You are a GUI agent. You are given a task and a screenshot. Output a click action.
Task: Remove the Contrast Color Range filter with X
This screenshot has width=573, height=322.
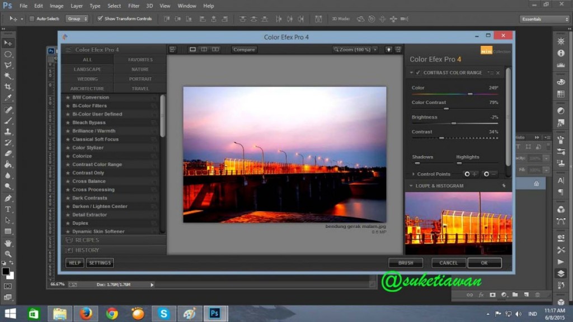click(498, 73)
